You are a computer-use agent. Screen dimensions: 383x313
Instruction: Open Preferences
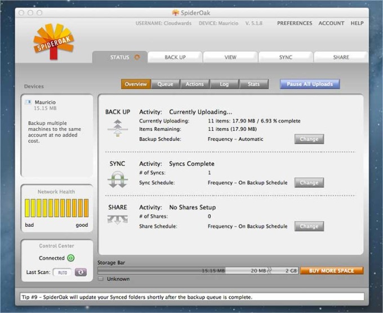click(295, 23)
